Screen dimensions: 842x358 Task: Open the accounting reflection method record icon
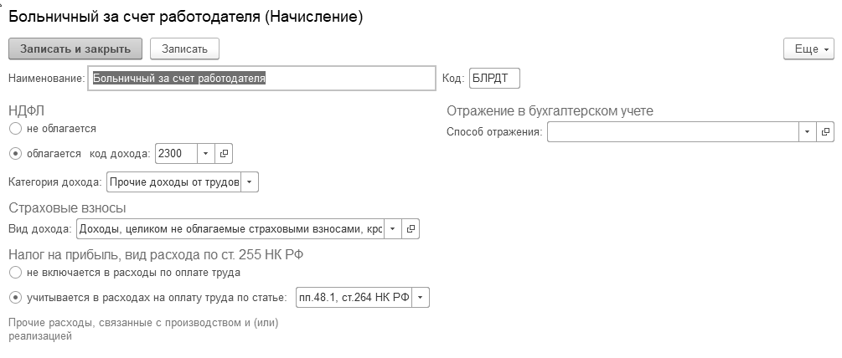(825, 132)
